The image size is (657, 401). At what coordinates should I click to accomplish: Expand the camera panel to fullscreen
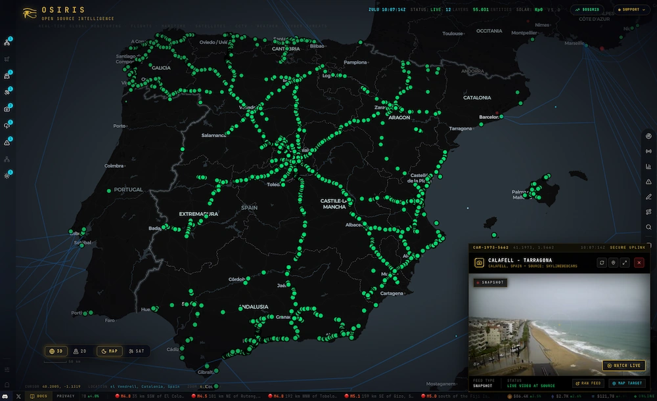point(625,263)
